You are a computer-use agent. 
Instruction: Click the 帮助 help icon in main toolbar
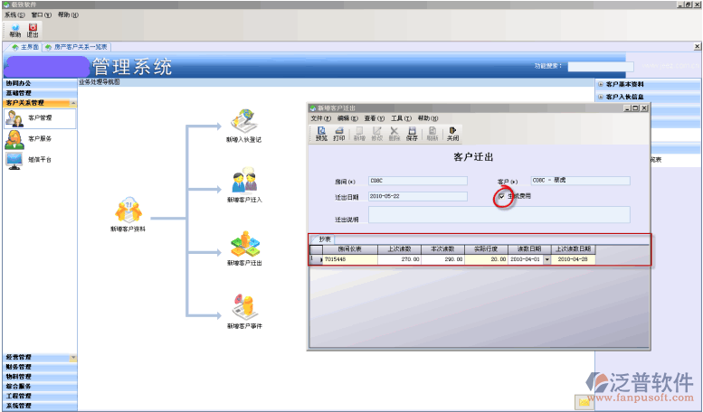[x=14, y=31]
